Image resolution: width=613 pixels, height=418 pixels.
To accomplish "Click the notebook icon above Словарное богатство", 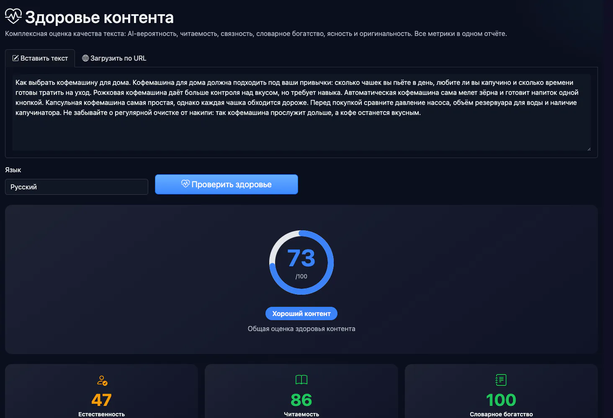I will point(501,380).
